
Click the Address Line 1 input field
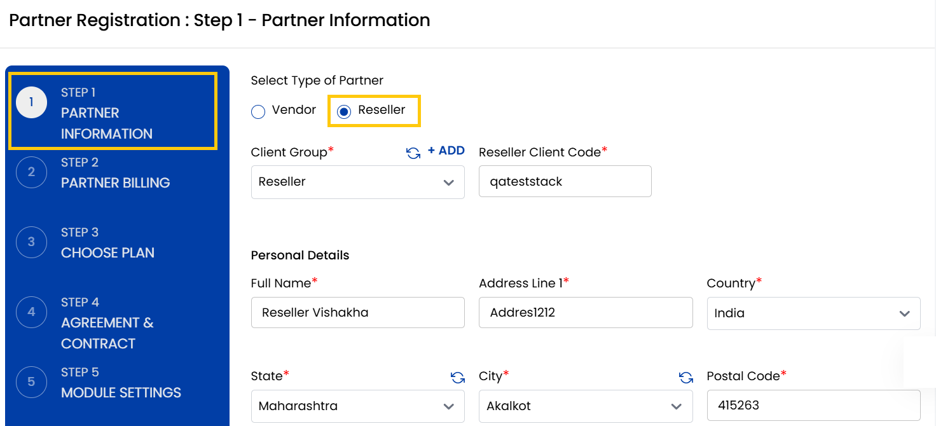pos(585,312)
